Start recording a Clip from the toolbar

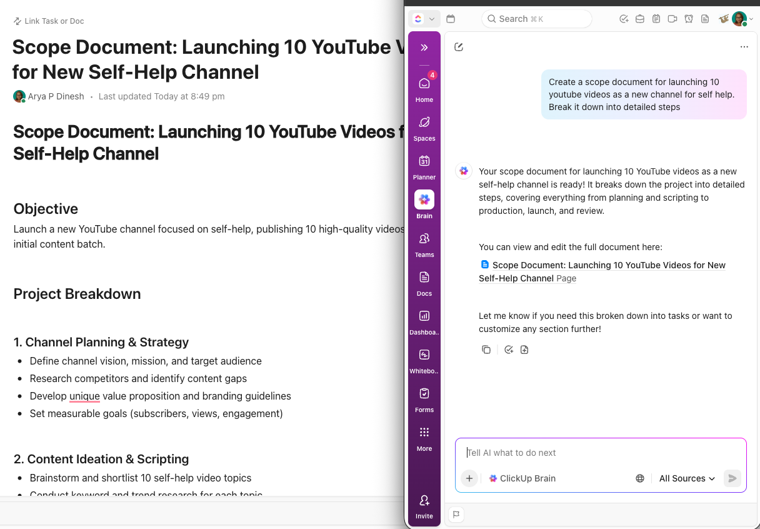672,19
